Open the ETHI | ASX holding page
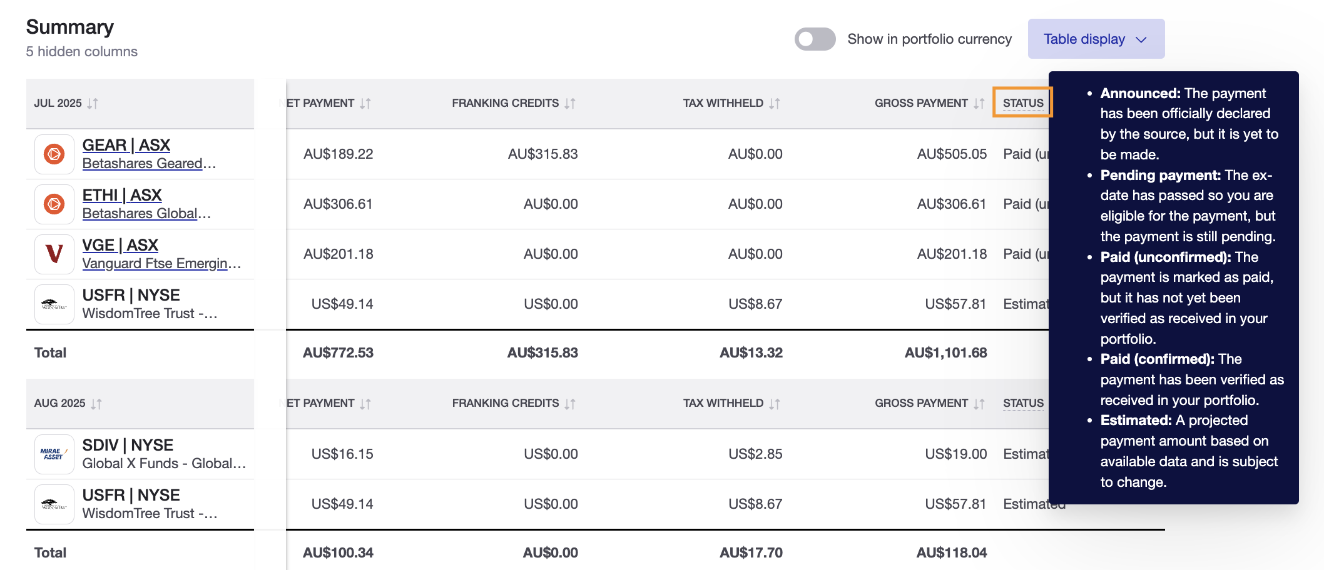The width and height of the screenshot is (1324, 570). (x=122, y=196)
